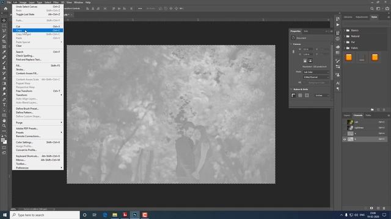Open the History panel icon in the dock
The height and width of the screenshot is (219, 391).
click(338, 19)
